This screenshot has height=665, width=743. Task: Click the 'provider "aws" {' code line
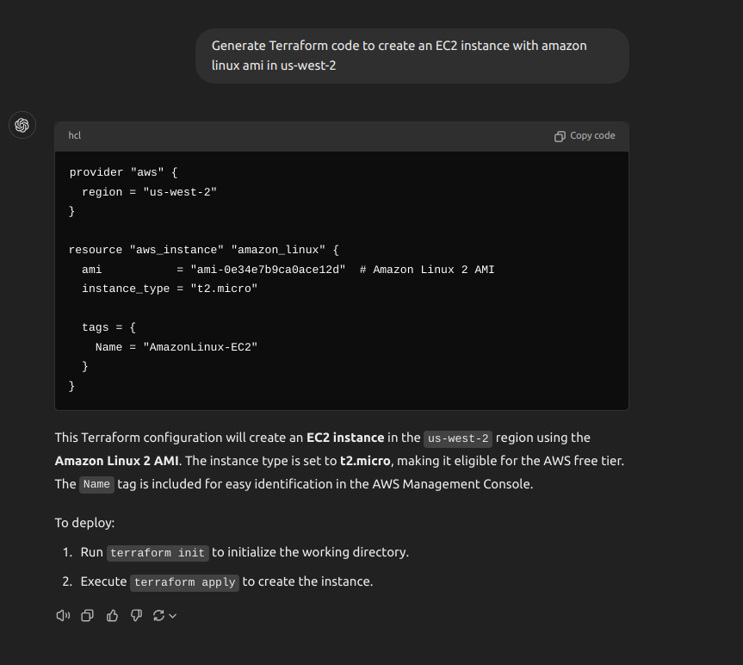(x=123, y=172)
